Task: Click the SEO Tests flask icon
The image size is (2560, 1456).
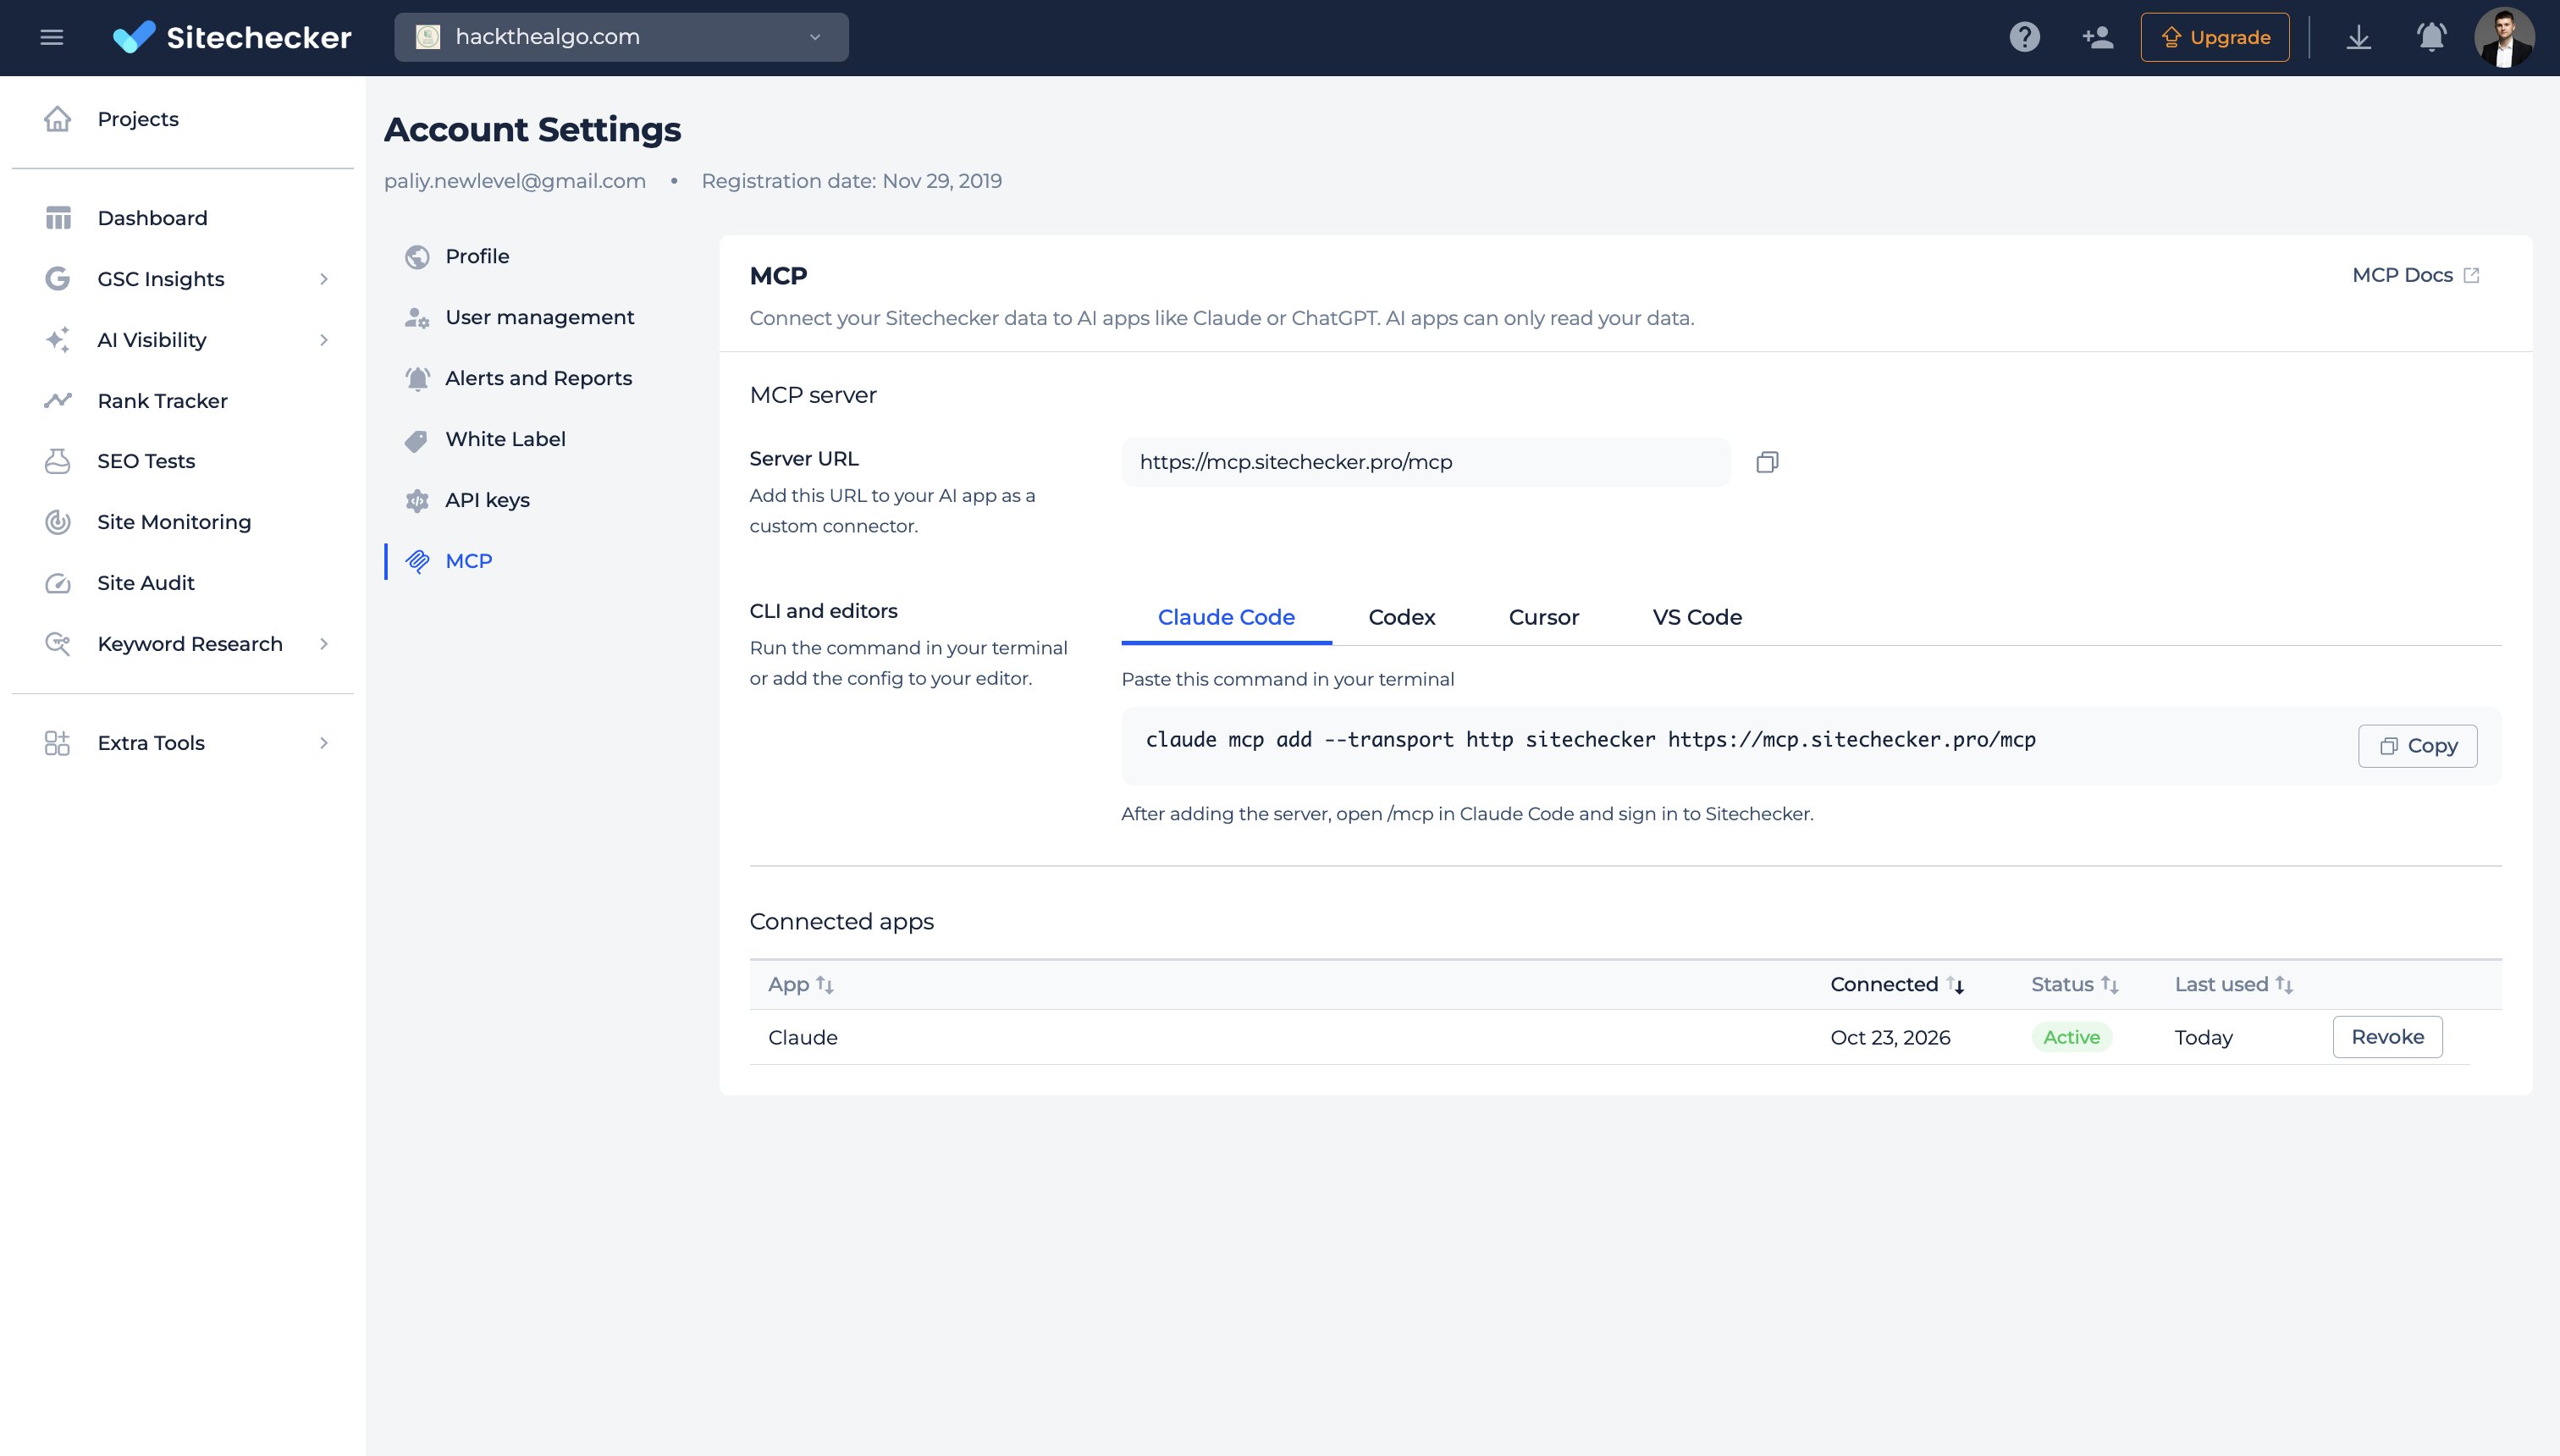Action: (58, 461)
